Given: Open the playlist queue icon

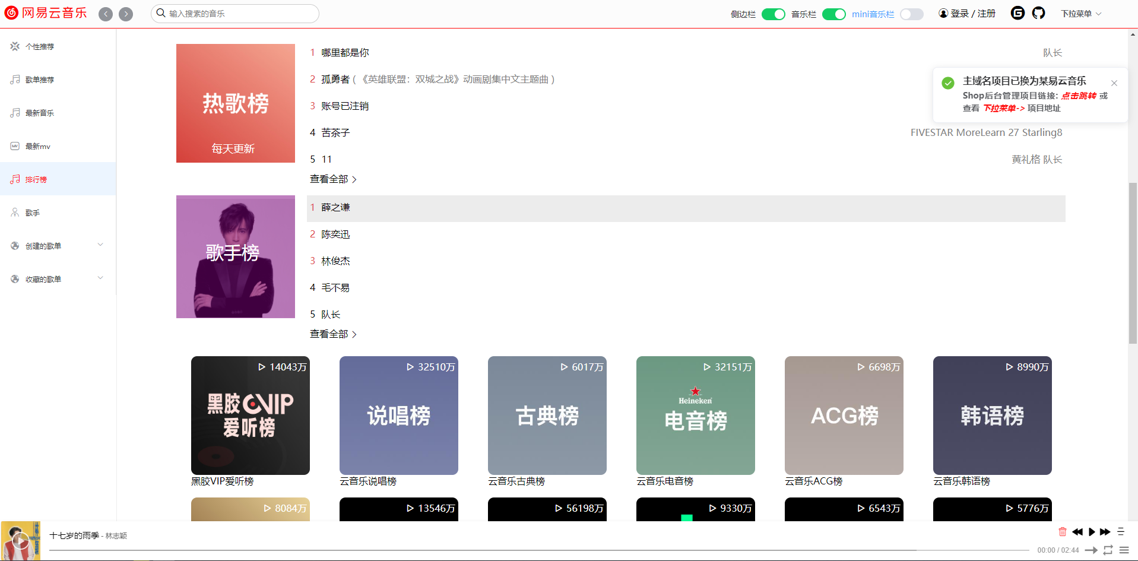Looking at the screenshot, I should [1124, 550].
